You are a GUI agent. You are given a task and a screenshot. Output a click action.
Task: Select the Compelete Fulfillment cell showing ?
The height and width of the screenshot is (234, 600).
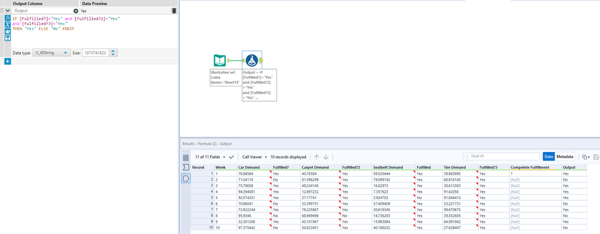536,174
